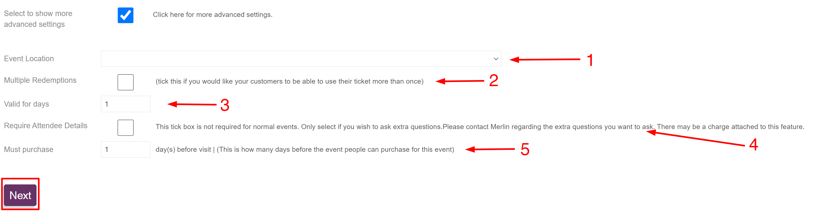Click the Multiple Redemptions label

(40, 80)
